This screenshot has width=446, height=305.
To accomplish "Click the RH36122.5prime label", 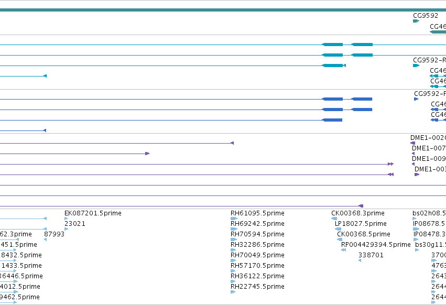I will 257,276.
